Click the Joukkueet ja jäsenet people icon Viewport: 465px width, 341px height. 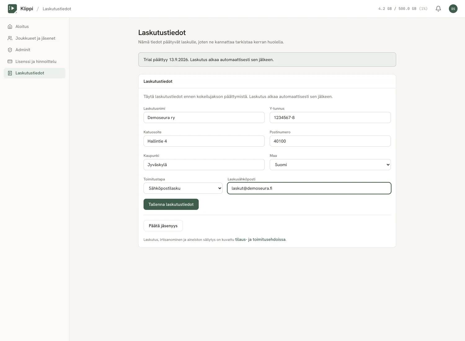click(10, 38)
